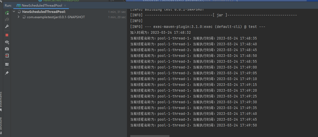Click the log line timed 17:49:45

pos(193,119)
